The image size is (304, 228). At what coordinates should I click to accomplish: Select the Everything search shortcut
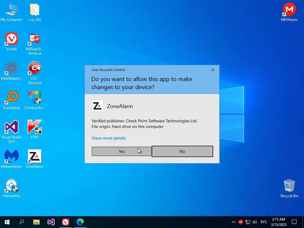[12, 100]
